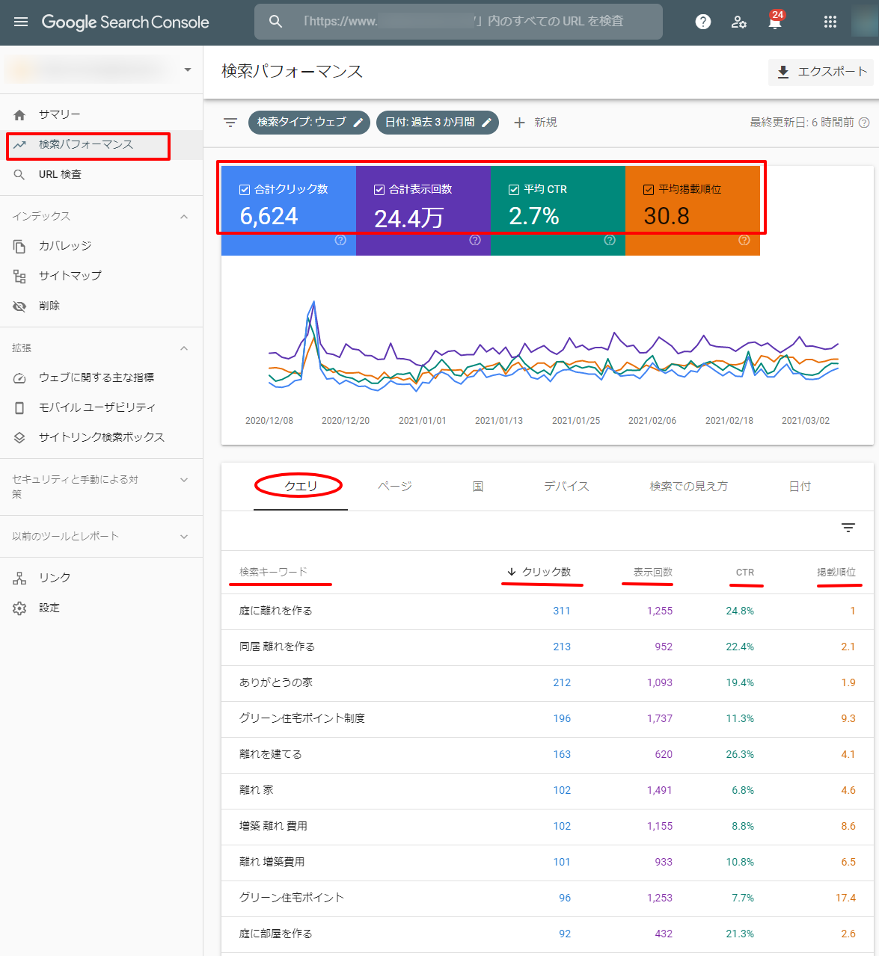Click the リンク network icon
The height and width of the screenshot is (956, 879).
tap(19, 578)
